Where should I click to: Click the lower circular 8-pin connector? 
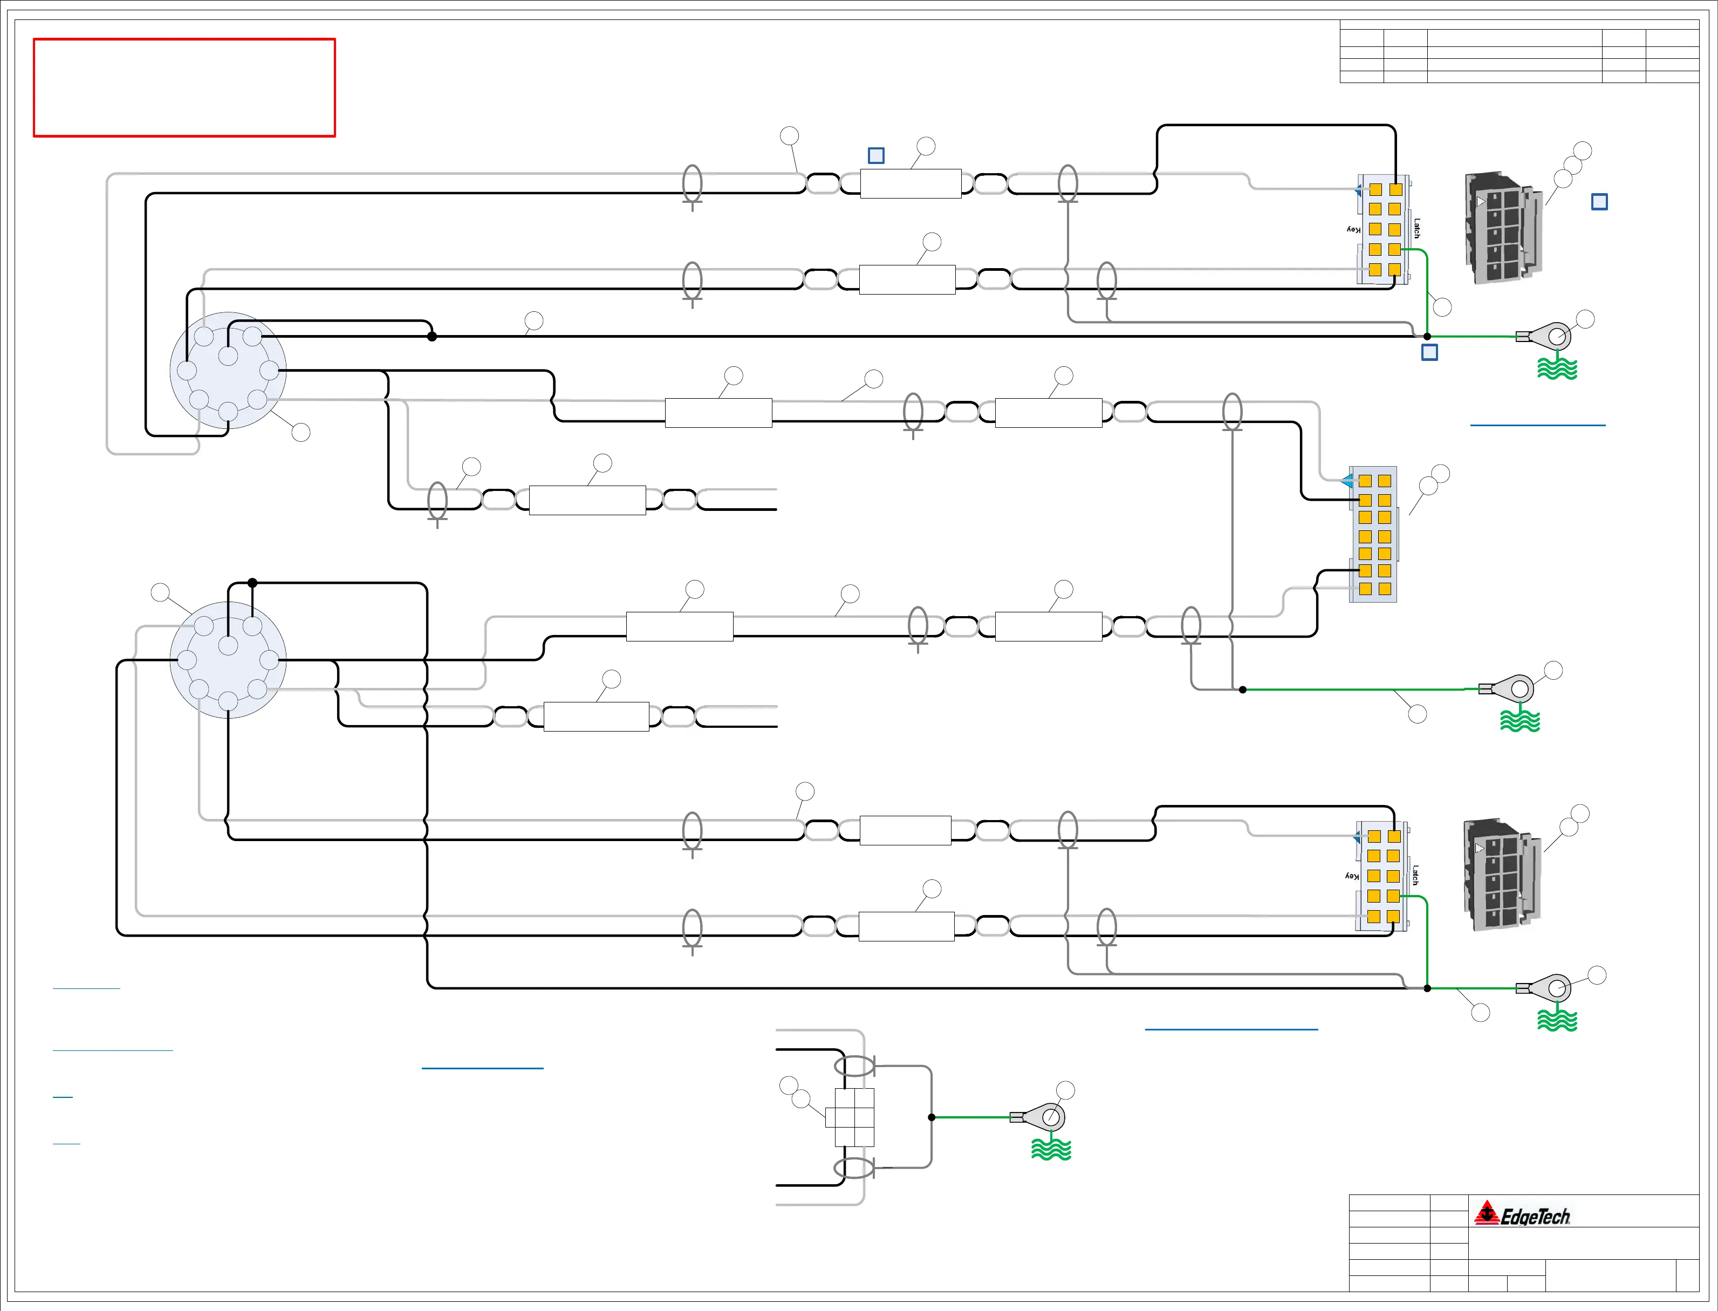click(228, 660)
